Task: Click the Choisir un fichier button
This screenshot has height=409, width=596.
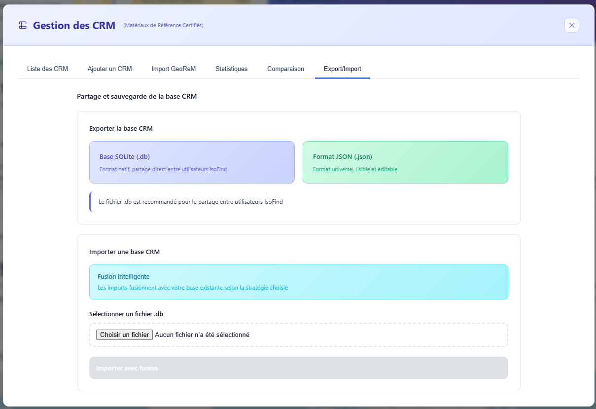Action: pyautogui.click(x=124, y=335)
